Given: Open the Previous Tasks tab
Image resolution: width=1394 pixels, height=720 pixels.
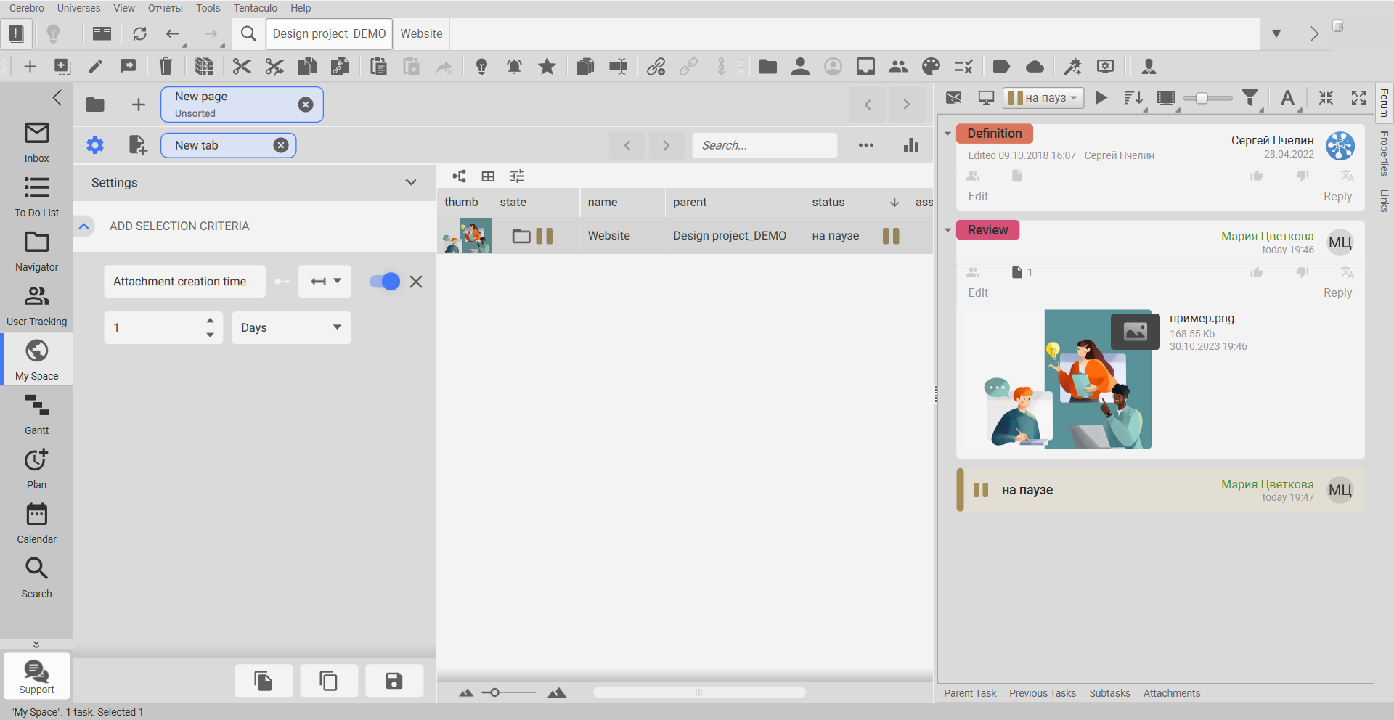Looking at the screenshot, I should 1043,693.
